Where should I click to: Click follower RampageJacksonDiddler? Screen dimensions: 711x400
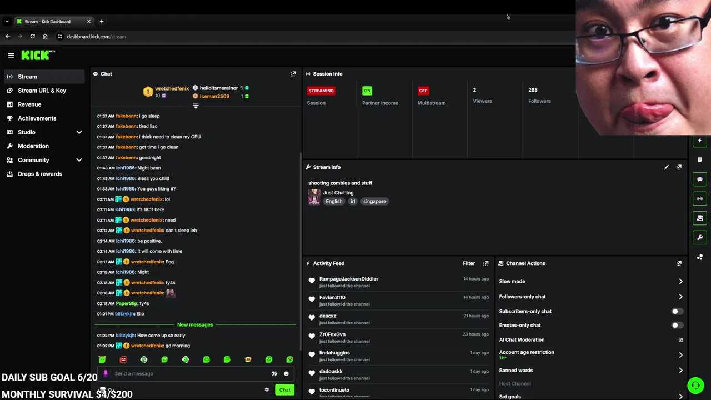(x=349, y=279)
